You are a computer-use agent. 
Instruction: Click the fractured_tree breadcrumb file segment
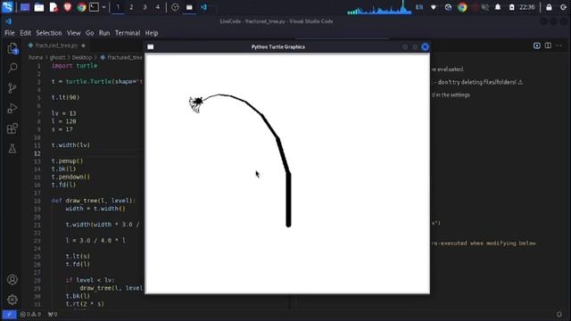(x=121, y=57)
